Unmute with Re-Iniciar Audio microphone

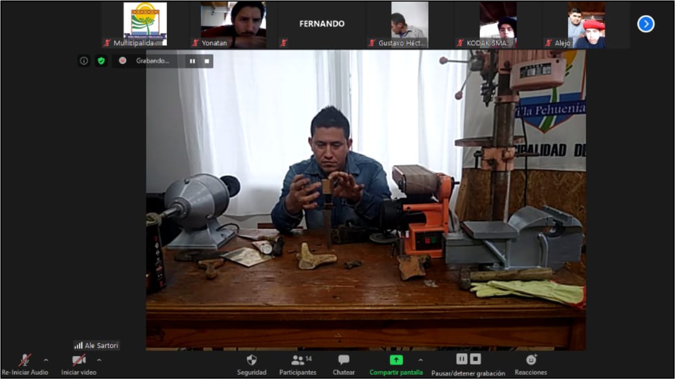click(25, 361)
